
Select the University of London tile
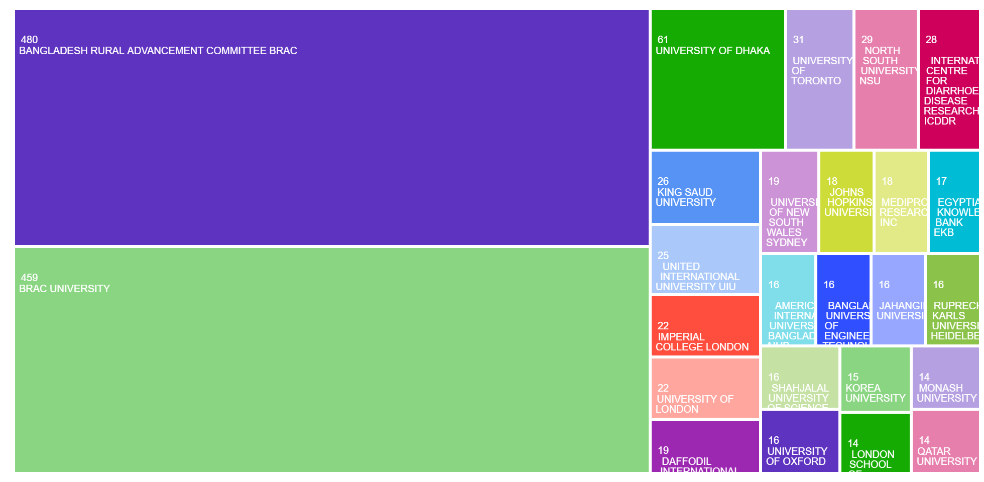click(x=705, y=388)
